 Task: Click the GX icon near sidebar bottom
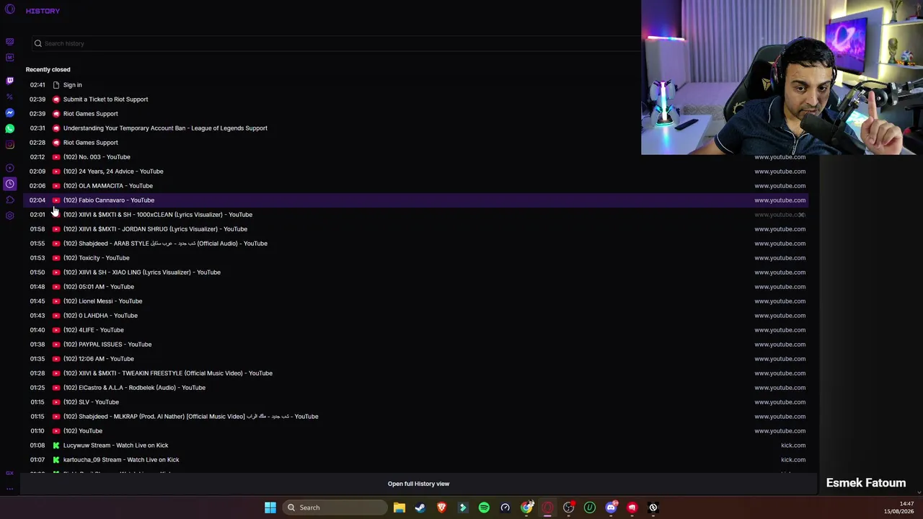coord(9,473)
